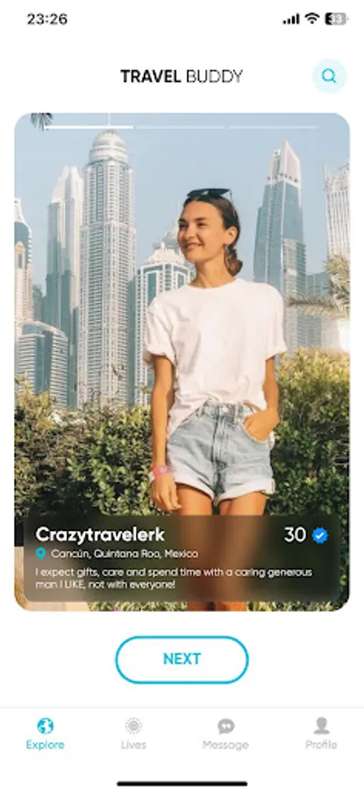Tap the Wi-Fi status icon

pos(312,19)
